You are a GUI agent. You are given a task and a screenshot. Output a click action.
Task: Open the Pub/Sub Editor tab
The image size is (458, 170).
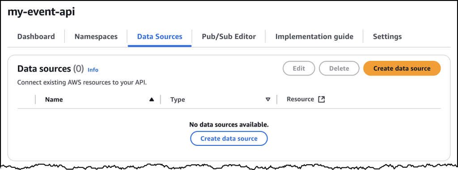pos(229,37)
